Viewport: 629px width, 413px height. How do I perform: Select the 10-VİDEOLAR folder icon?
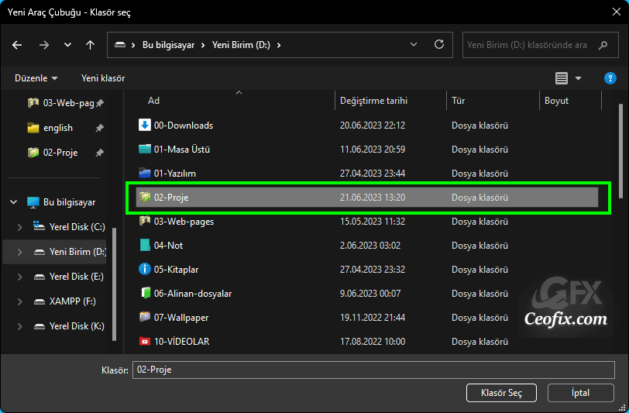pyautogui.click(x=145, y=341)
